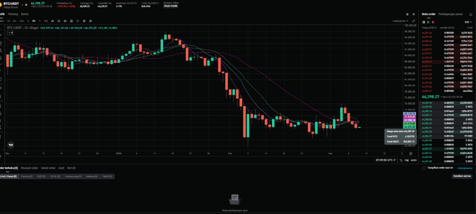Click the favorite star next to BTC/USDT

(26, 4)
